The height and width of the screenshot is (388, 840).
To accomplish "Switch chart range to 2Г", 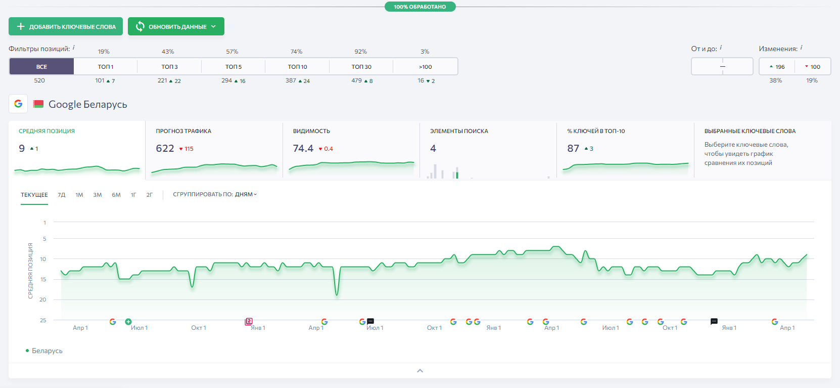I will click(150, 195).
